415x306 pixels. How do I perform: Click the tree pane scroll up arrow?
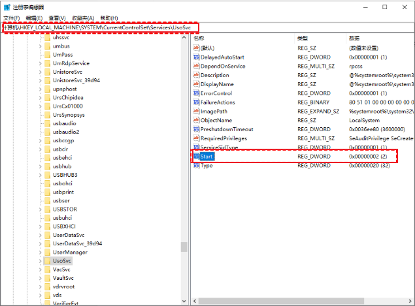coord(184,38)
